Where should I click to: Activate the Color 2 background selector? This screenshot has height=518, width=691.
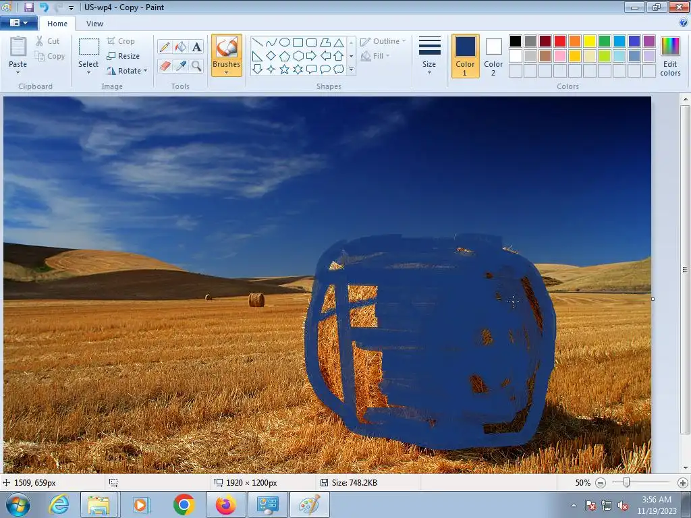(493, 56)
